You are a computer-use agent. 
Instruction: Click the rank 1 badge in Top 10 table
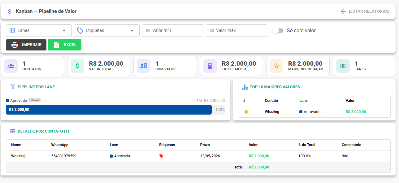[x=246, y=112]
